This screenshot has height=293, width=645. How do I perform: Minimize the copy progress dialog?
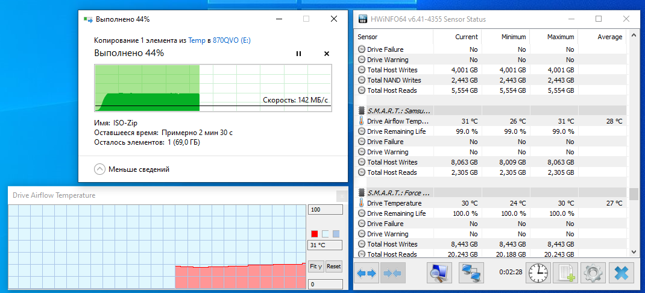click(279, 19)
